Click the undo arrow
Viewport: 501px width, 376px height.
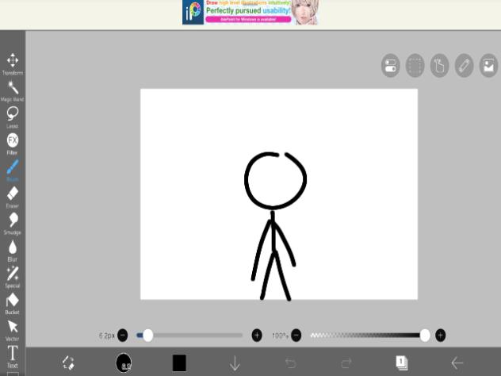tap(290, 363)
